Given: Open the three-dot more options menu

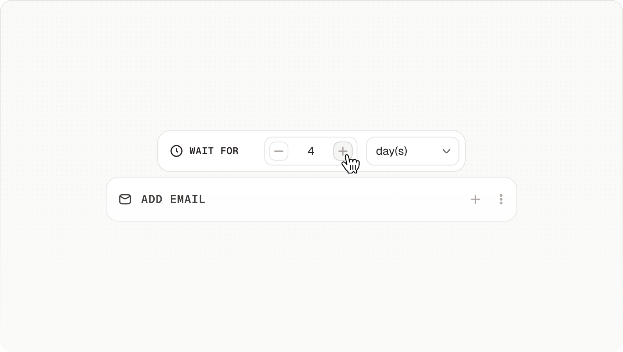Looking at the screenshot, I should point(501,199).
